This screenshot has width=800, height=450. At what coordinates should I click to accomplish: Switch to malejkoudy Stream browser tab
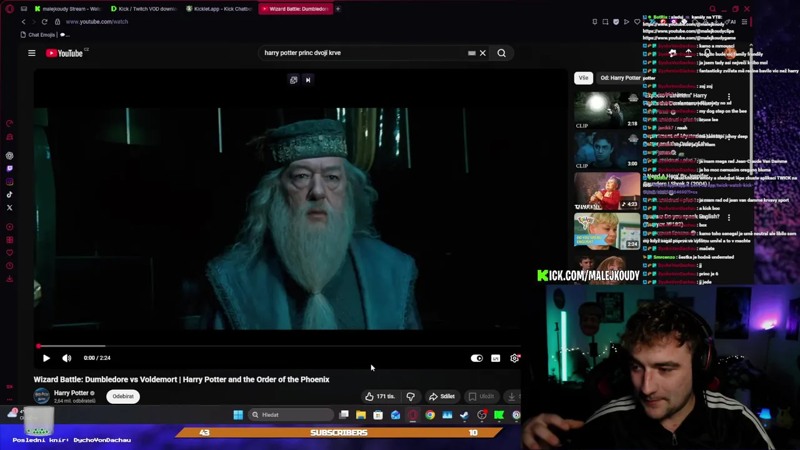point(67,9)
